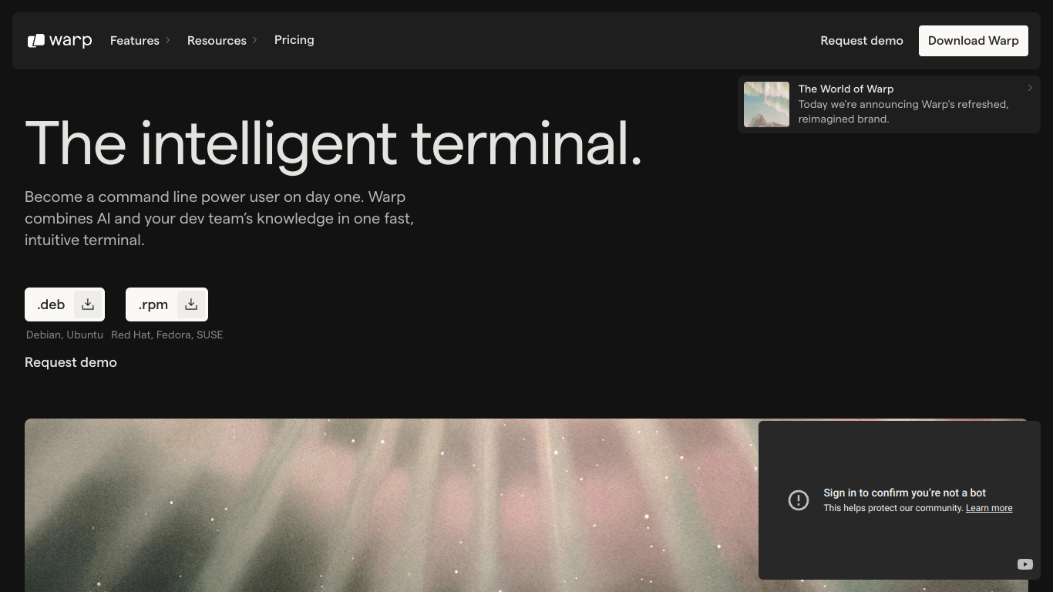Open the chevron on World of Warp card
Screen dimensions: 1053x592
tap(1030, 88)
